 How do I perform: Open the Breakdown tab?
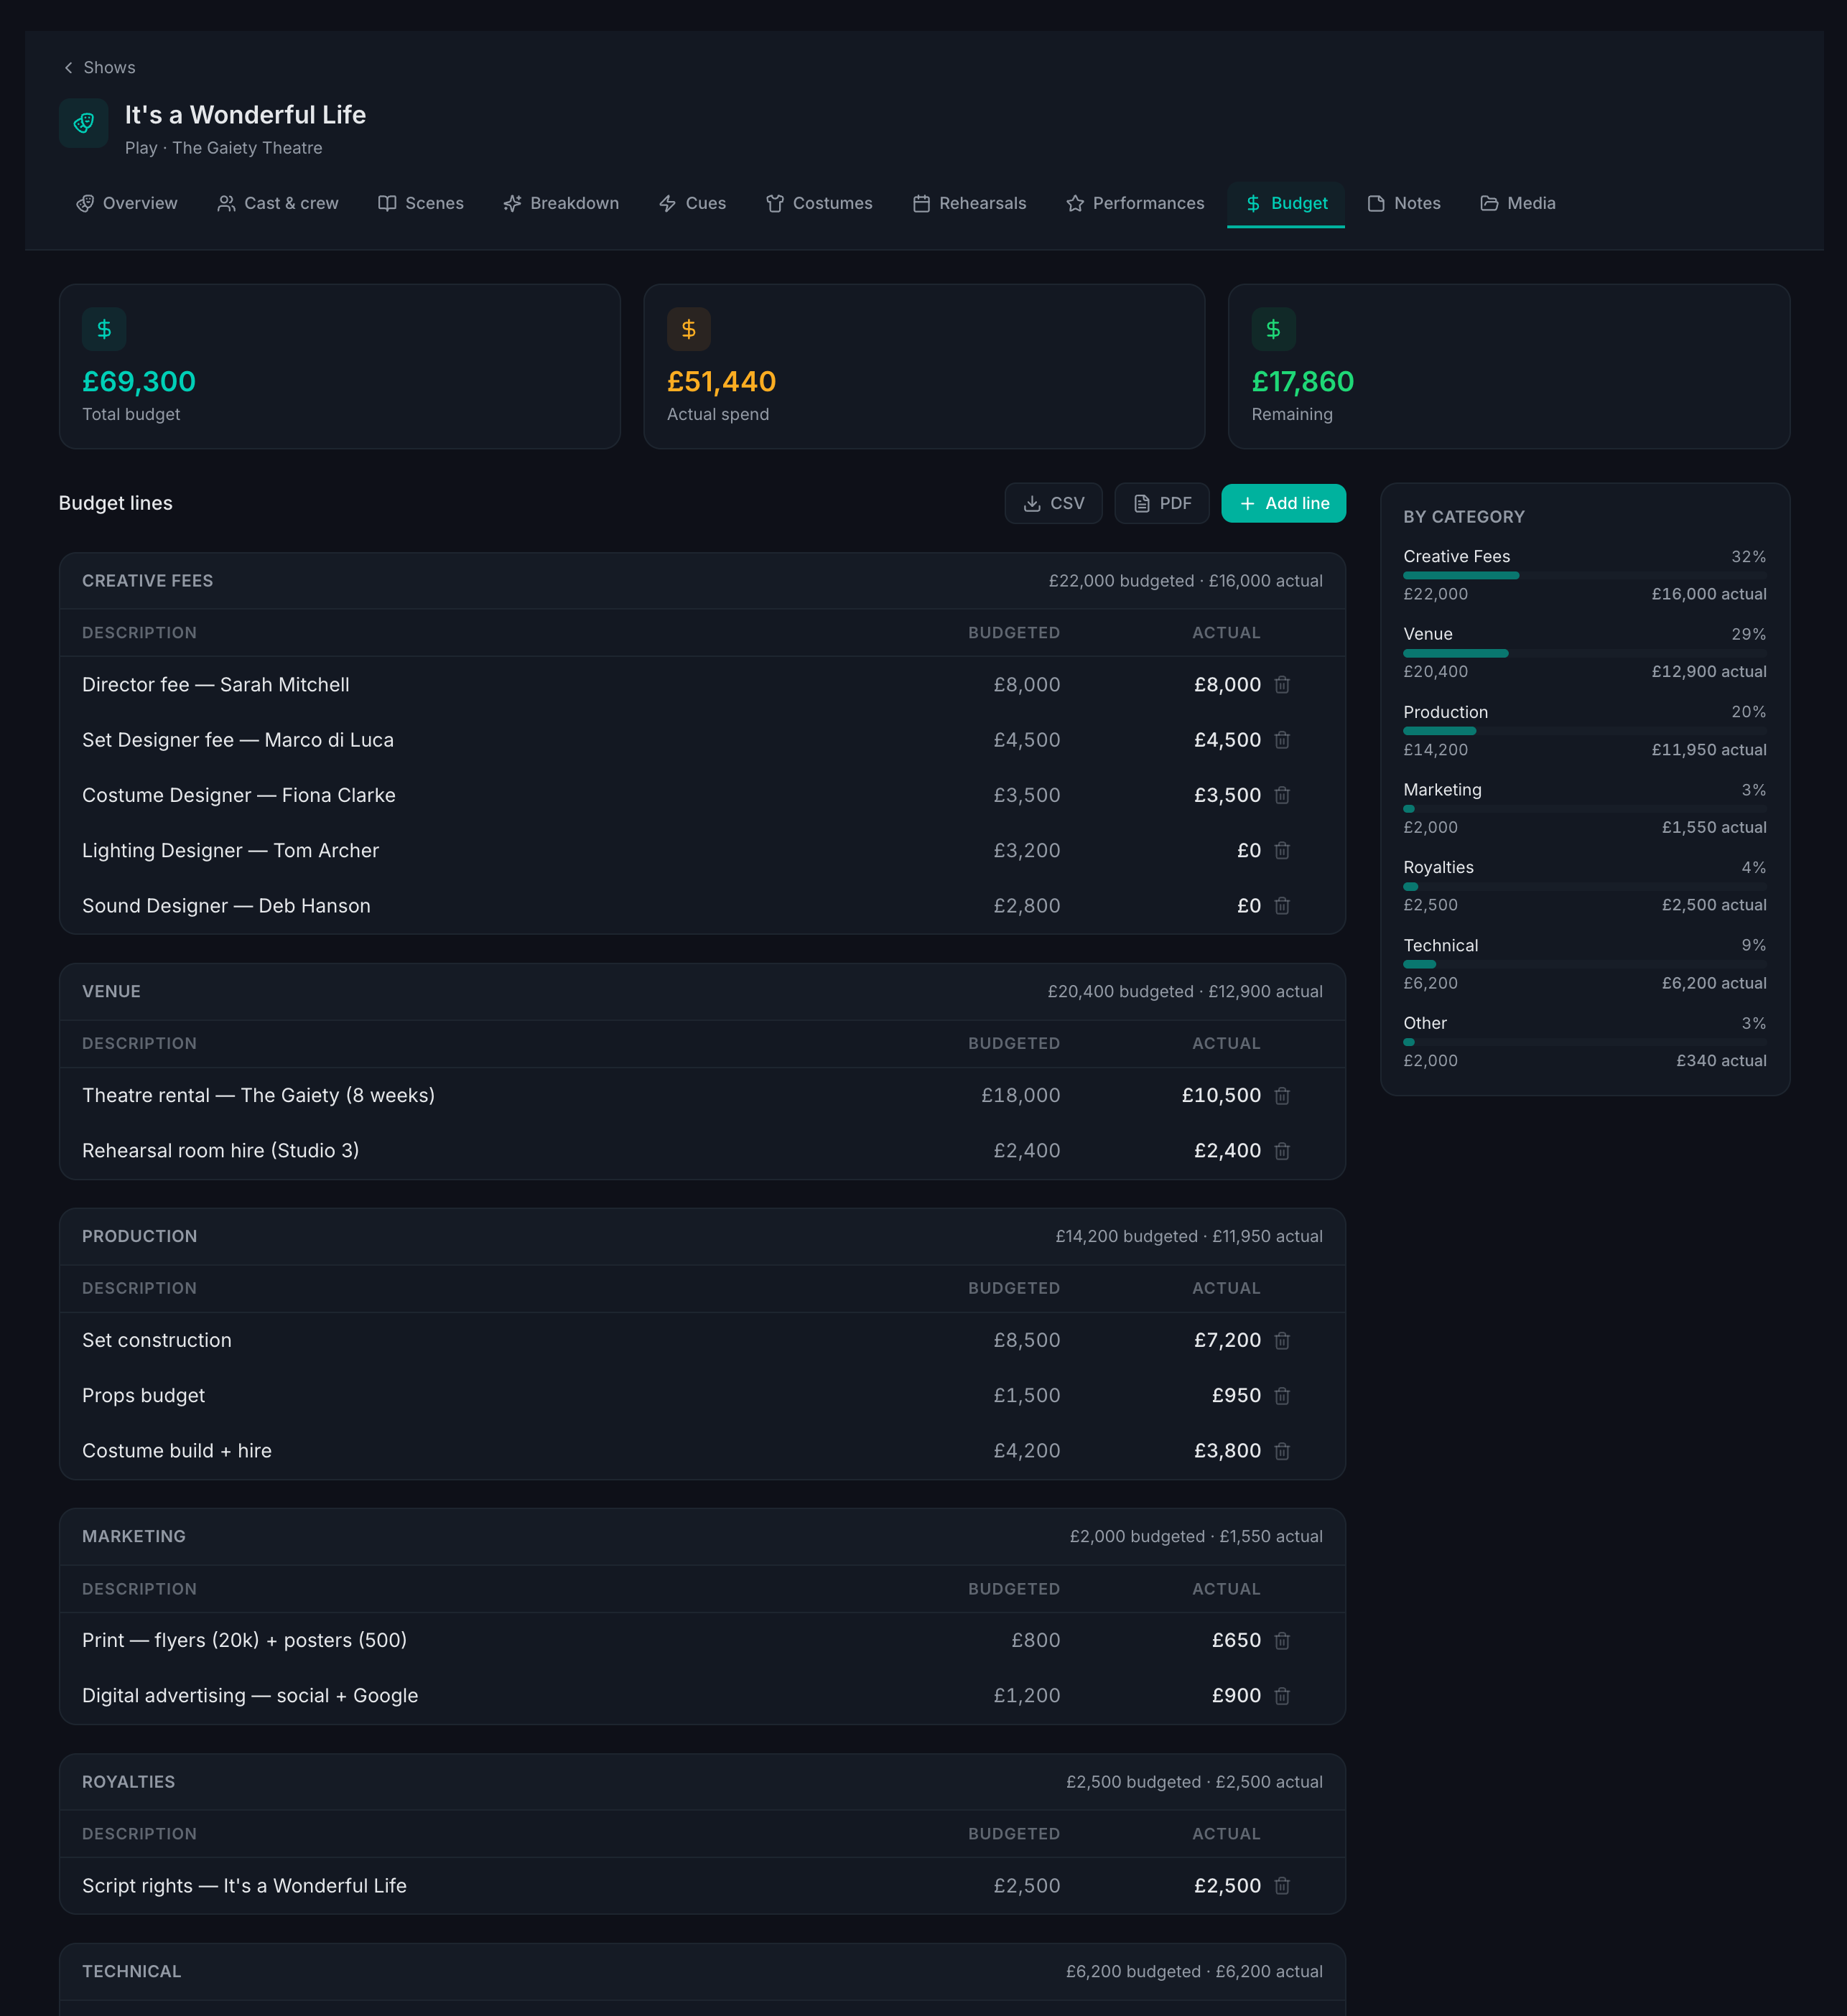561,203
